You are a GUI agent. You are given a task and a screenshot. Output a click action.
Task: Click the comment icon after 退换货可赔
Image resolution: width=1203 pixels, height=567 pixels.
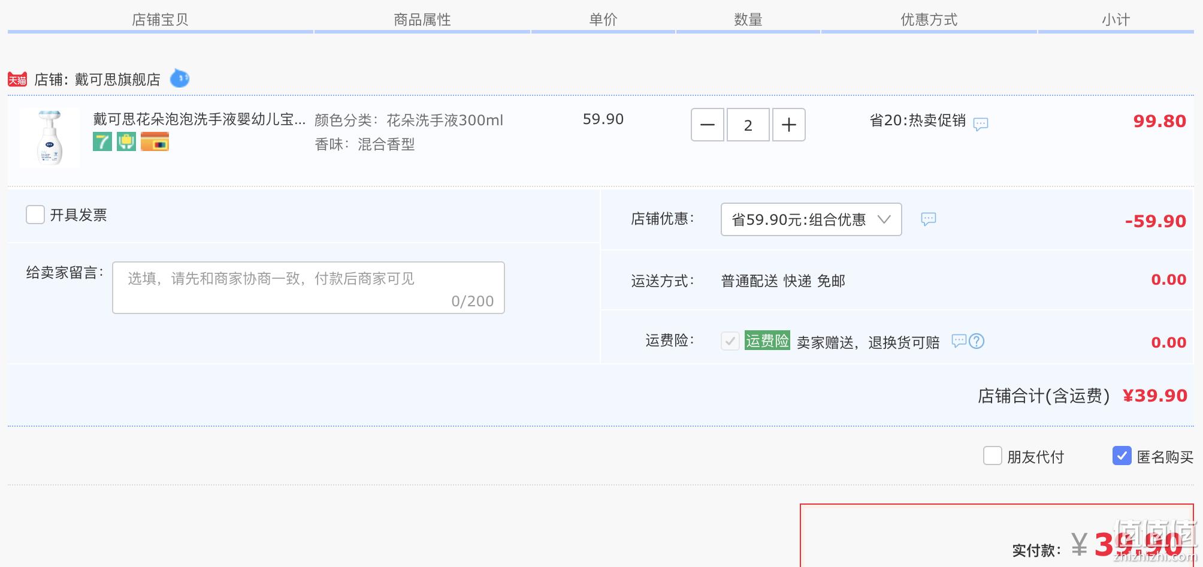959,341
